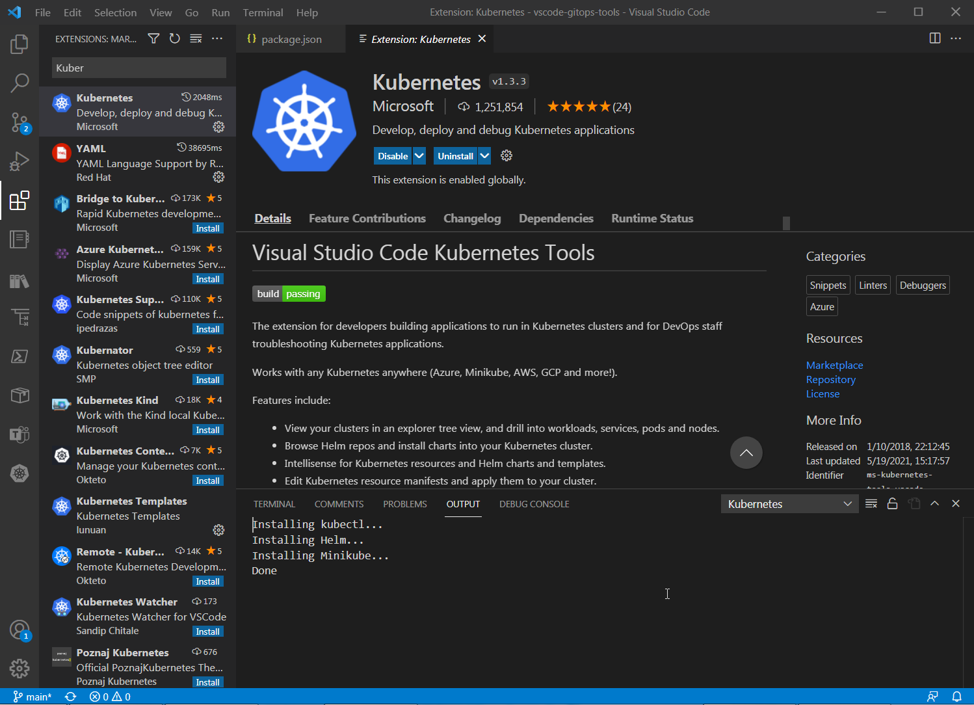Disable the Kubernetes extension
Image resolution: width=974 pixels, height=705 pixels.
[391, 155]
